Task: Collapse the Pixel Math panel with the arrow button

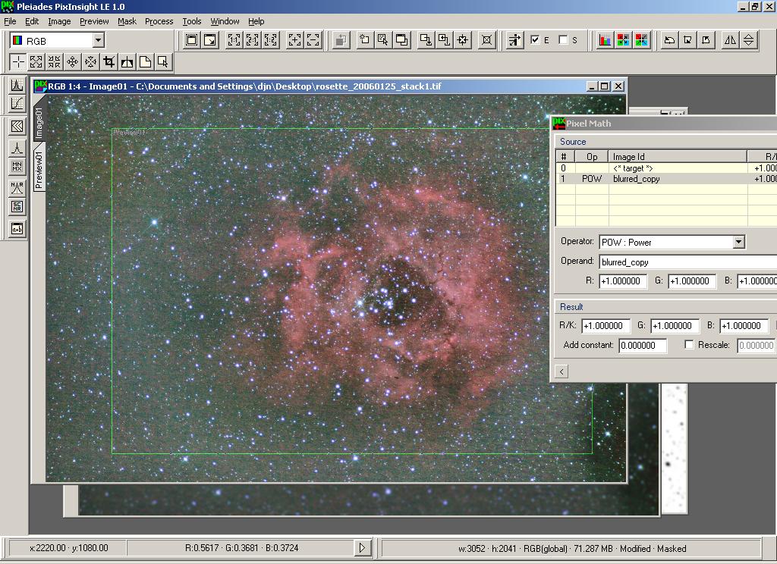Action: [x=562, y=371]
